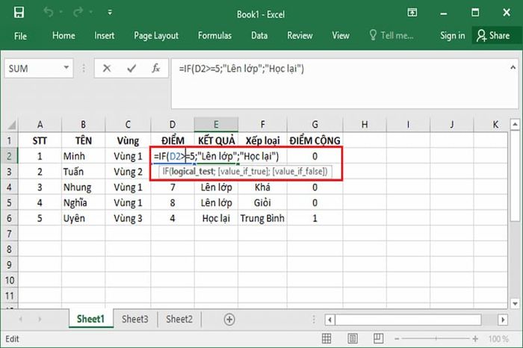Click the Sign in link
This screenshot has width=523, height=348.
(x=452, y=36)
